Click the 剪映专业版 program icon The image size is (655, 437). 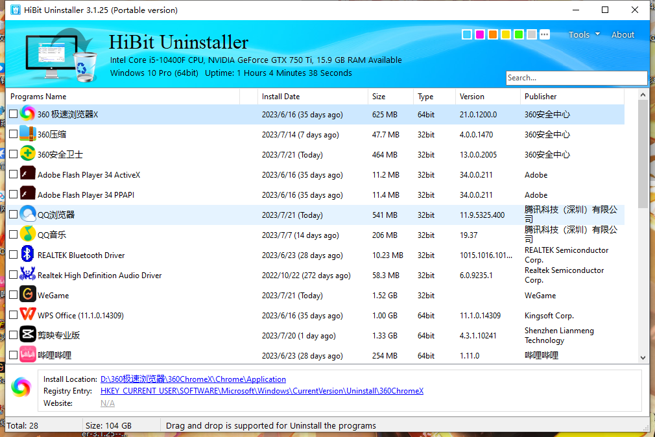(x=28, y=335)
